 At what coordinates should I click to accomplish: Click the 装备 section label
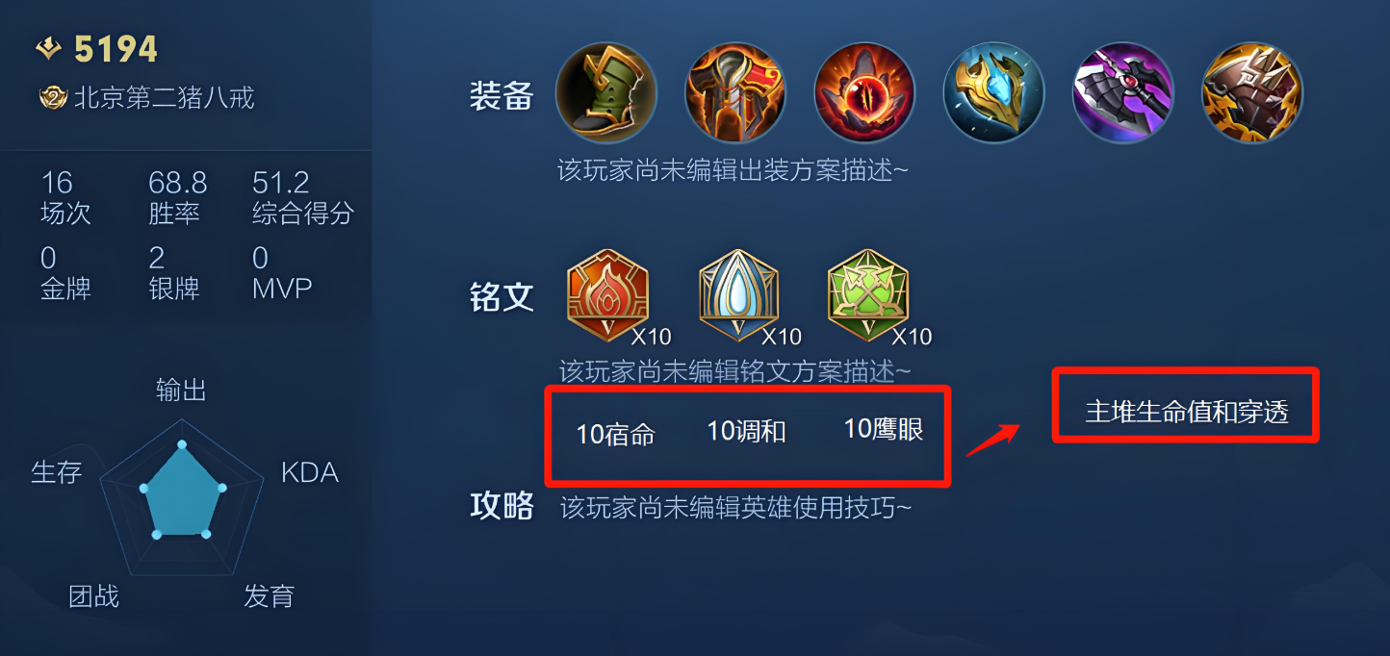coord(502,95)
